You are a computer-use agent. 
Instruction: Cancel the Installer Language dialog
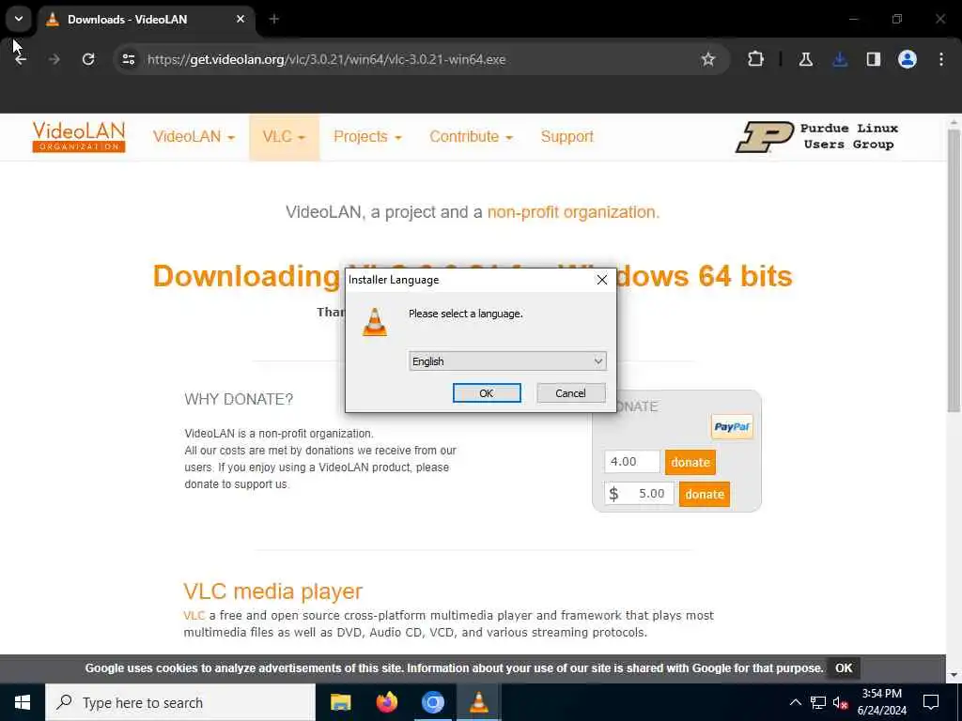(x=570, y=393)
